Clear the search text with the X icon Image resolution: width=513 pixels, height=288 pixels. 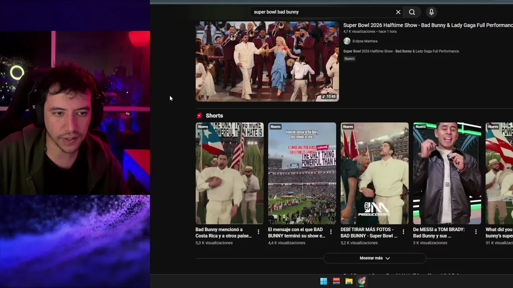[x=398, y=12]
